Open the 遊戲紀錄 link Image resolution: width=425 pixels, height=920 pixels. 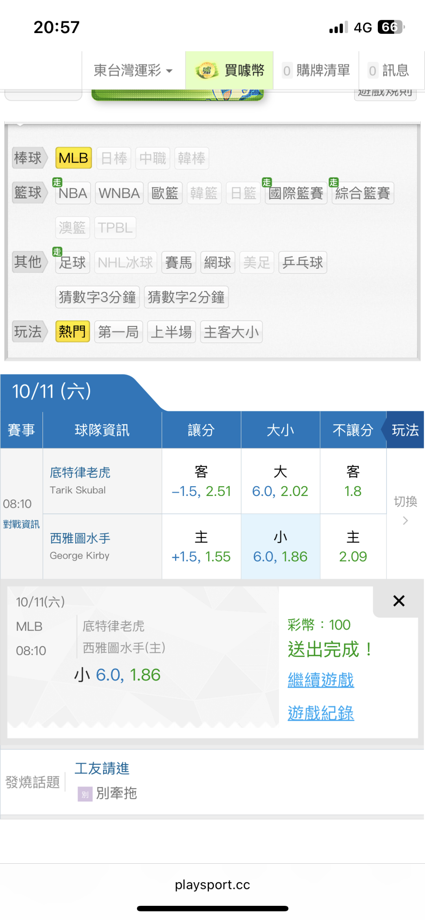pos(321,713)
